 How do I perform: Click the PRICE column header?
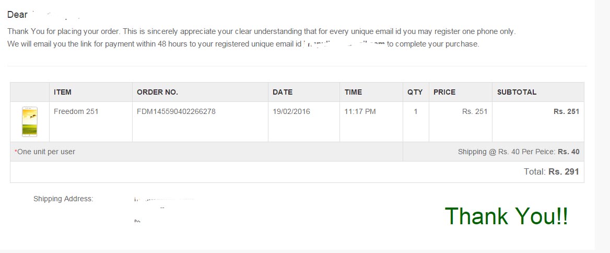pos(444,92)
